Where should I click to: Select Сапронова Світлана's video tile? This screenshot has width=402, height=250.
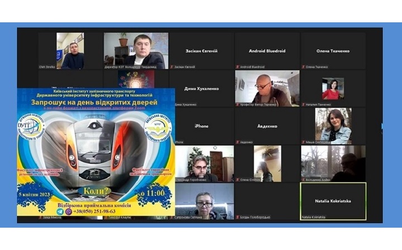[x=204, y=201]
